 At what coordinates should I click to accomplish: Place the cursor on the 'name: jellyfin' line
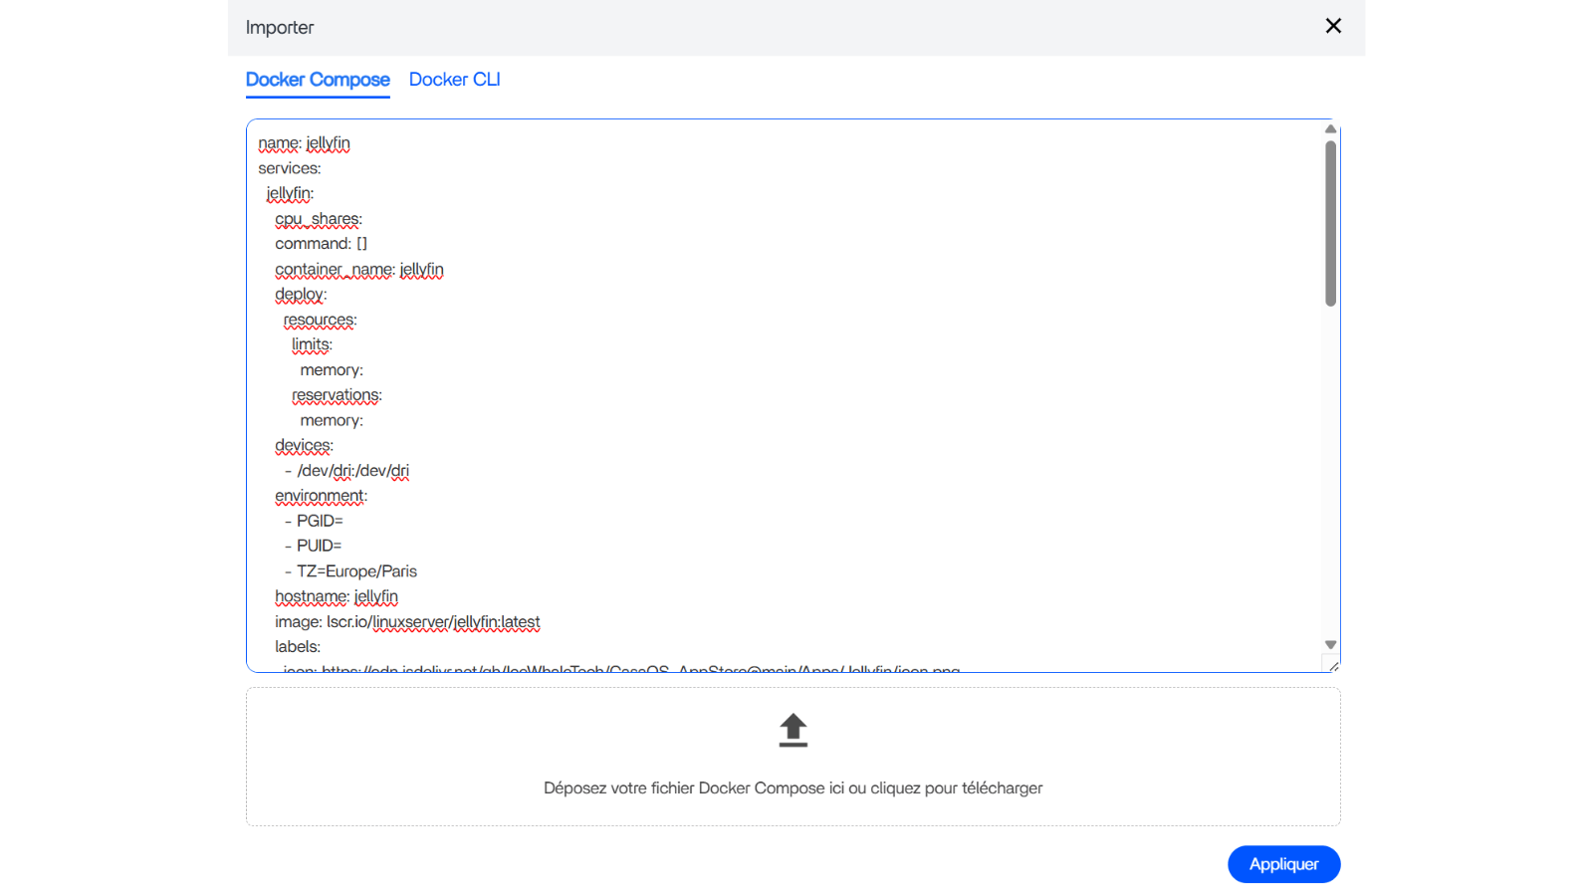coord(304,143)
